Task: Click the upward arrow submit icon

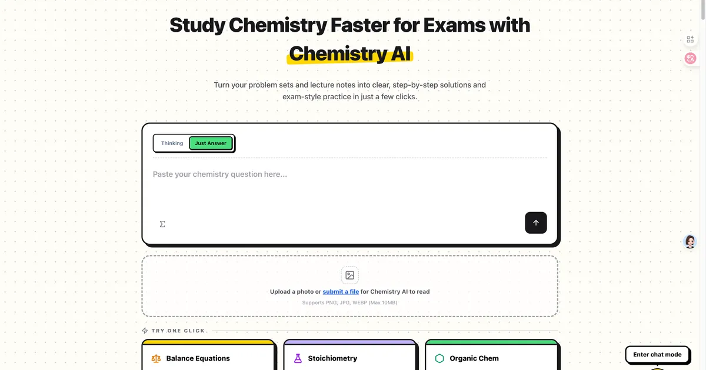Action: tap(535, 223)
